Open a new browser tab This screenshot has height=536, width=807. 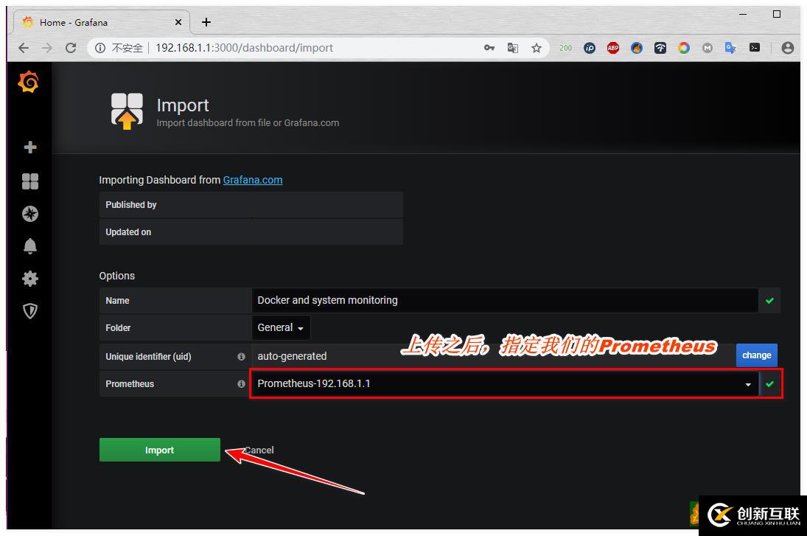[x=206, y=22]
